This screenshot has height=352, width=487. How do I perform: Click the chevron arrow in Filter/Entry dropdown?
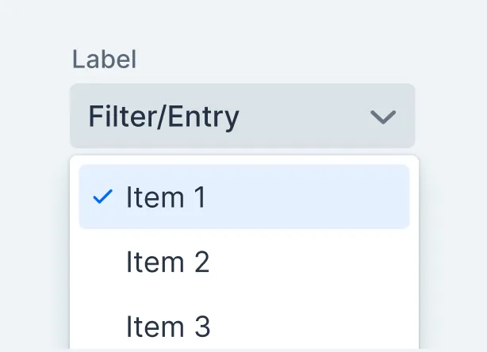(x=383, y=117)
